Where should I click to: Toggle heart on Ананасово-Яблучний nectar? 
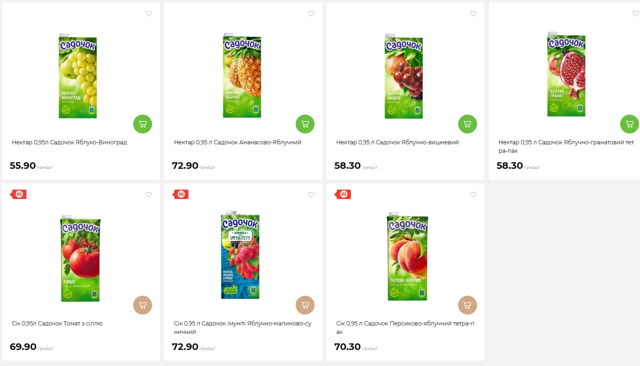point(311,14)
